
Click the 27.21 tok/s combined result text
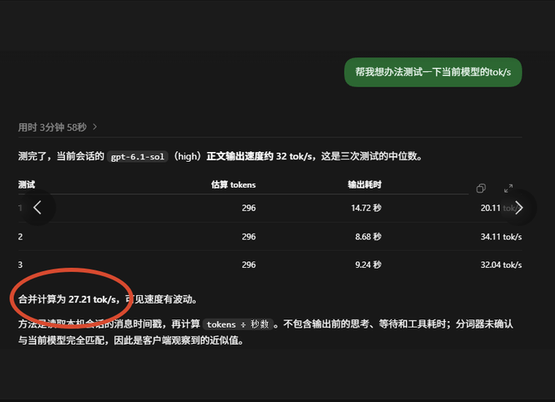point(92,300)
